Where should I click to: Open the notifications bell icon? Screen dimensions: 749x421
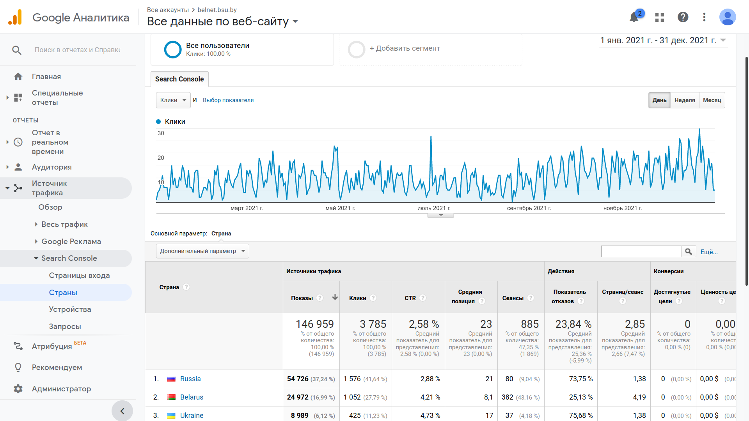click(x=634, y=18)
